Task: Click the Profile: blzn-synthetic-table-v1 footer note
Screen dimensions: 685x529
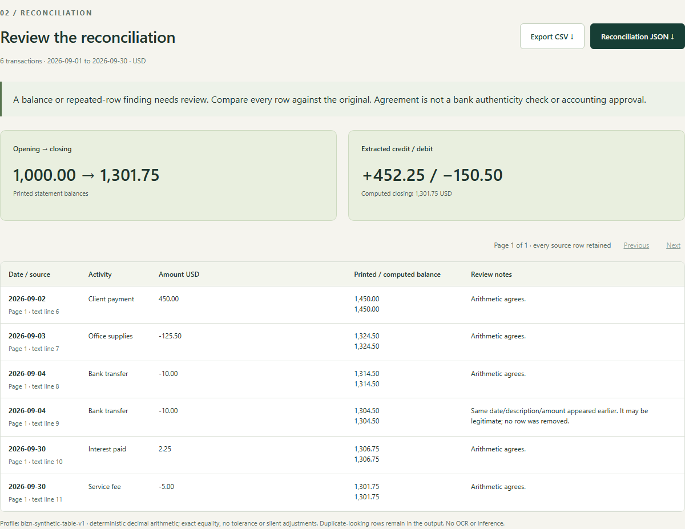Action: (252, 523)
